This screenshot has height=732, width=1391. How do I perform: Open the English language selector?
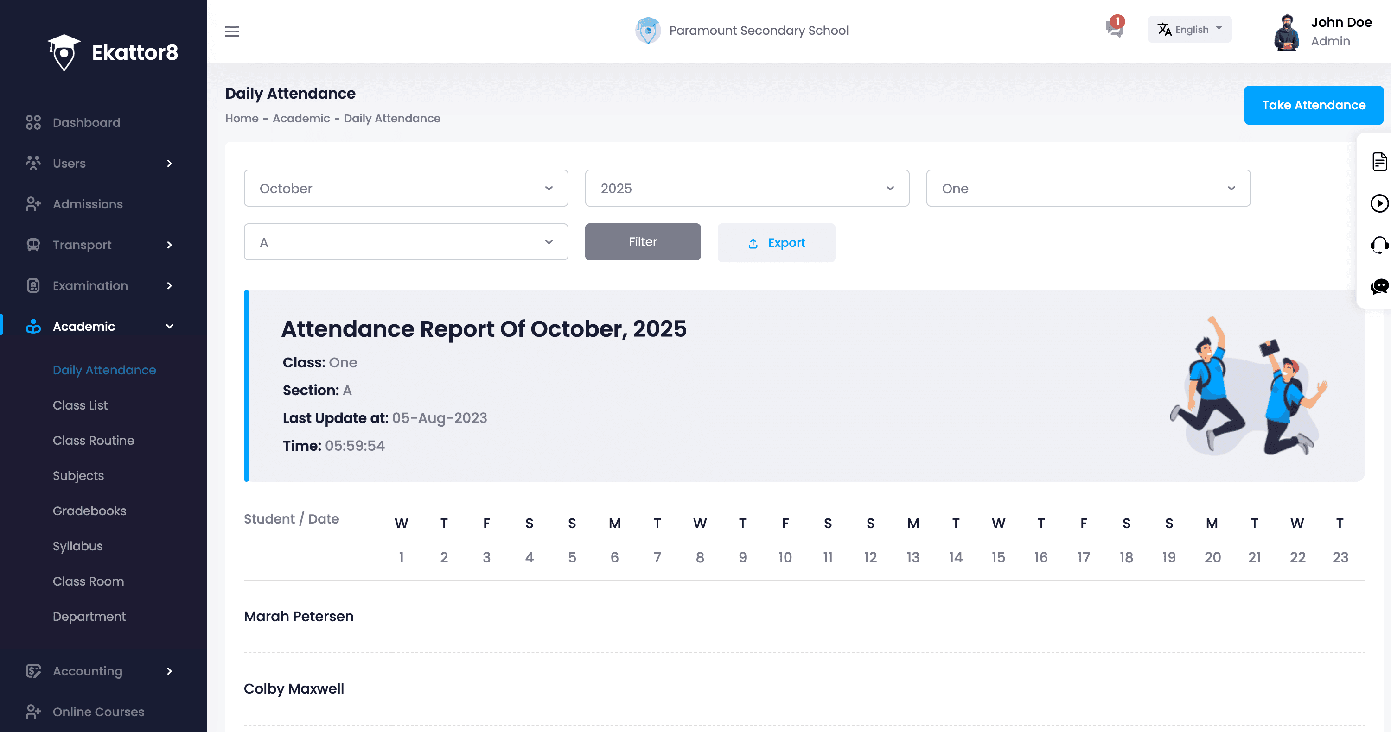1189,29
